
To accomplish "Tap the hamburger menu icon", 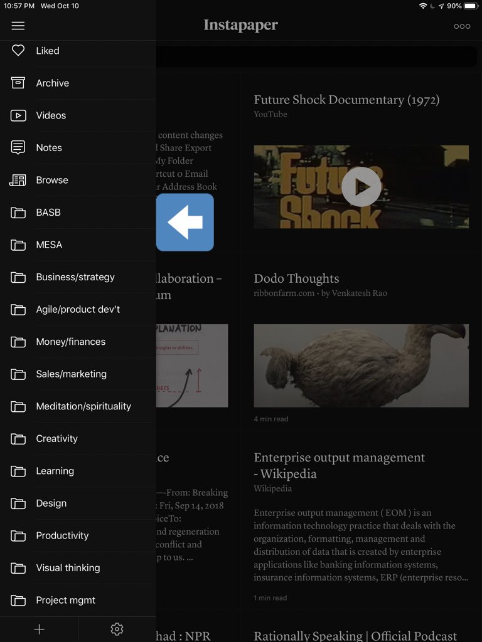I will click(18, 26).
